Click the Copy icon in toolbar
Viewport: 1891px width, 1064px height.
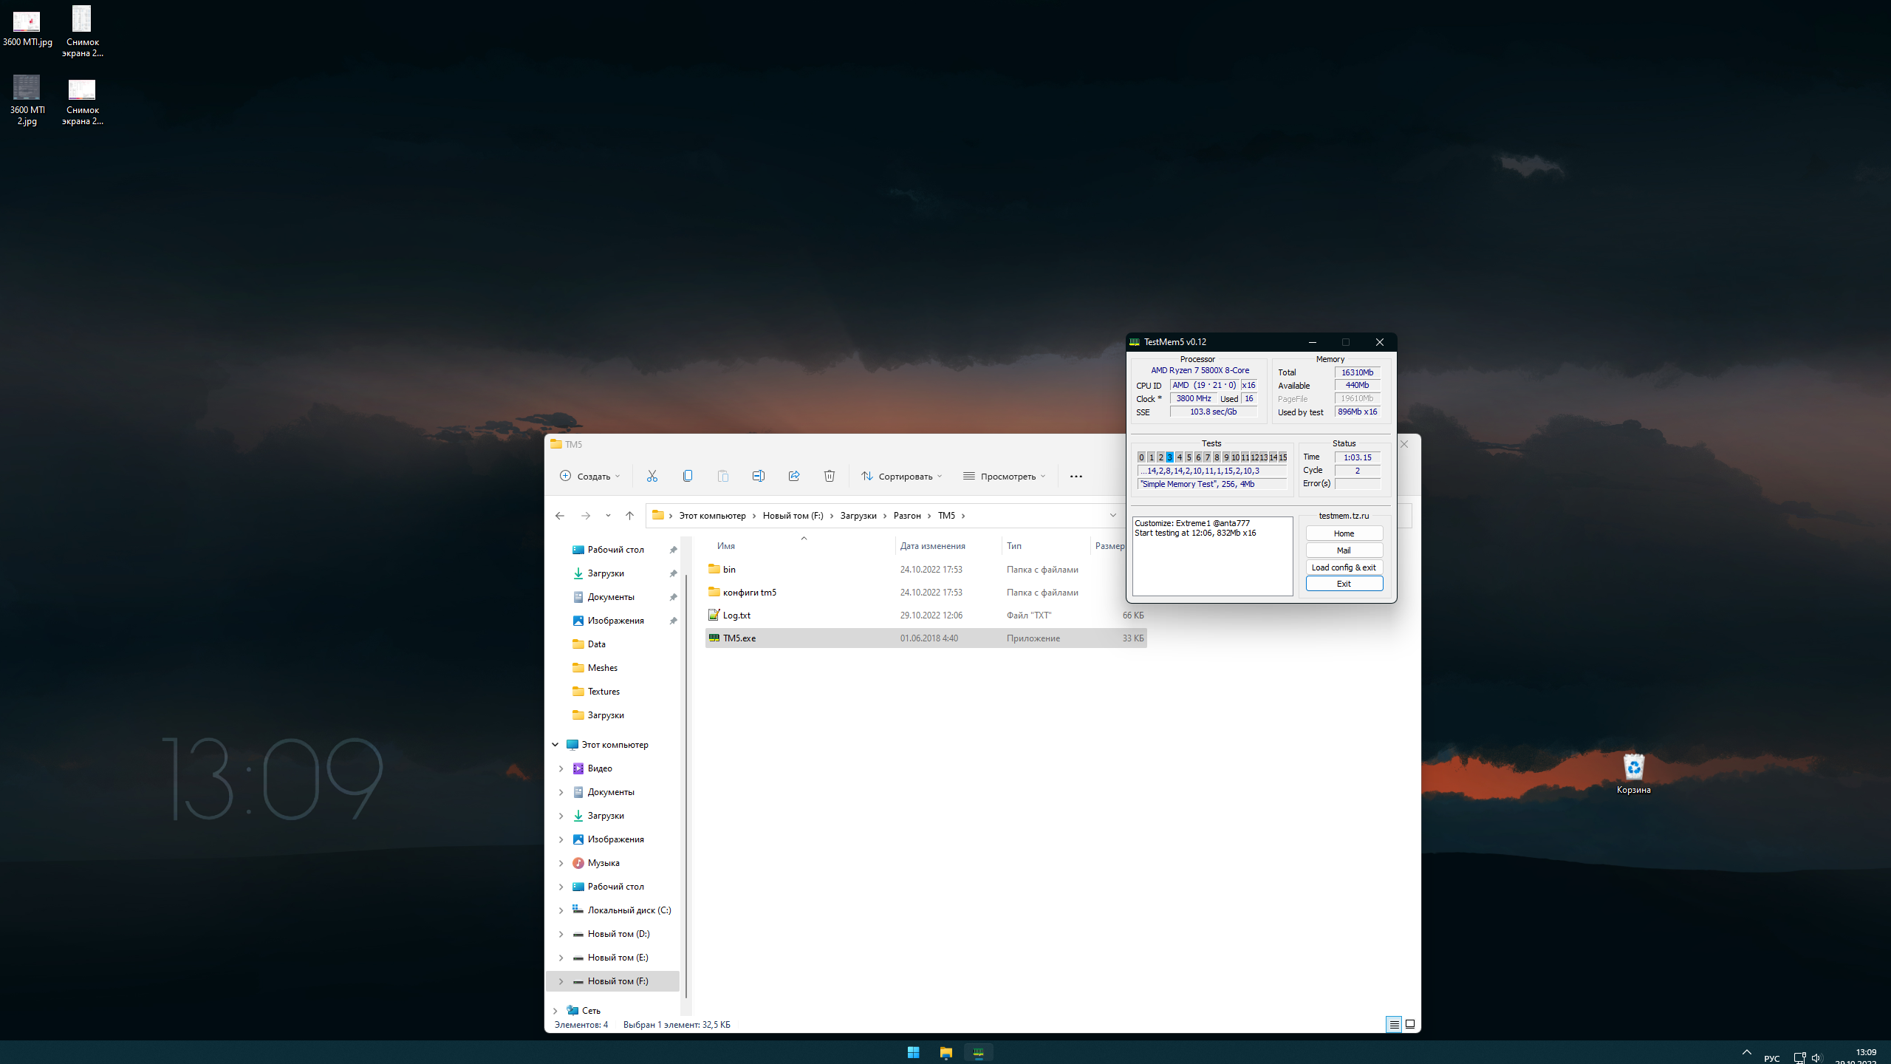(x=687, y=476)
